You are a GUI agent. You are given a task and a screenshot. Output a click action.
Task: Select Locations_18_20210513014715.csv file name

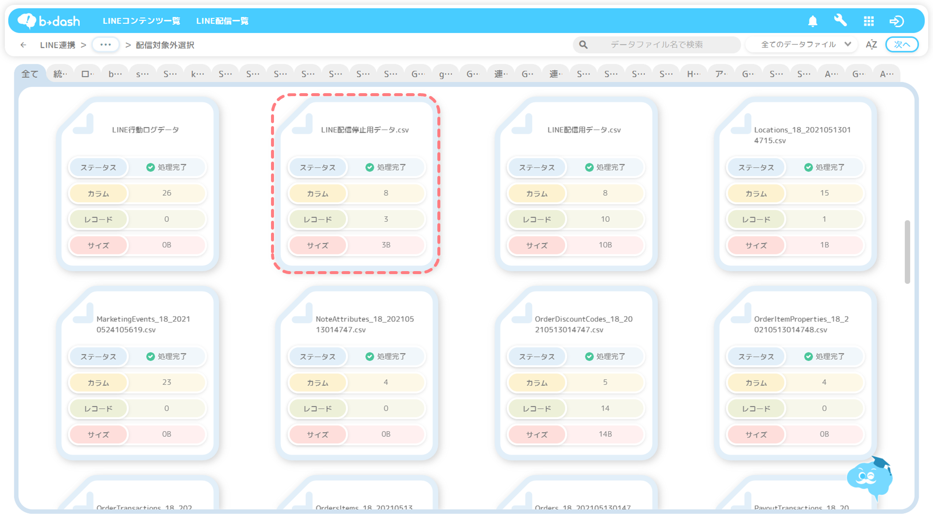click(x=802, y=135)
